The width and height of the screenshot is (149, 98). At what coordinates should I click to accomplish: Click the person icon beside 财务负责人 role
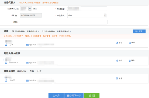[x=6, y=62]
